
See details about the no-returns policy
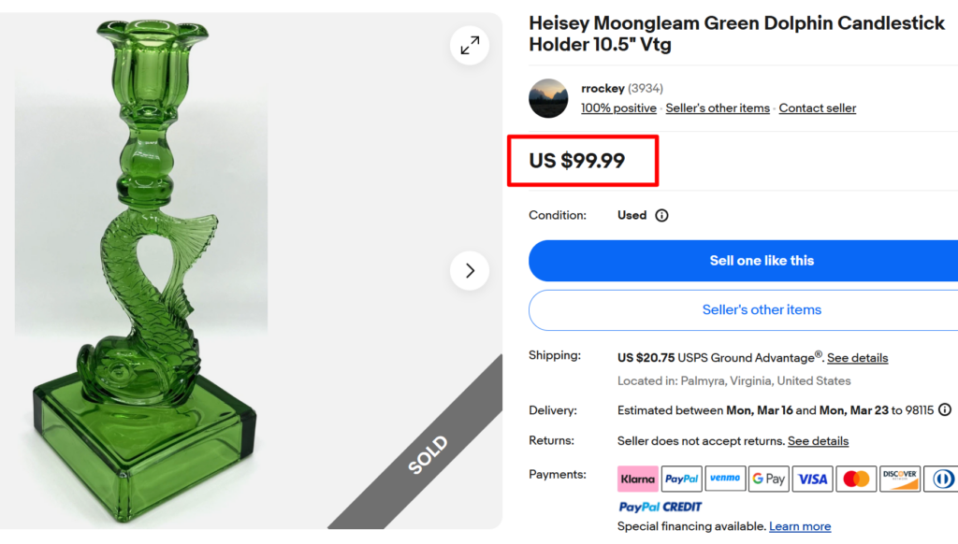(818, 440)
